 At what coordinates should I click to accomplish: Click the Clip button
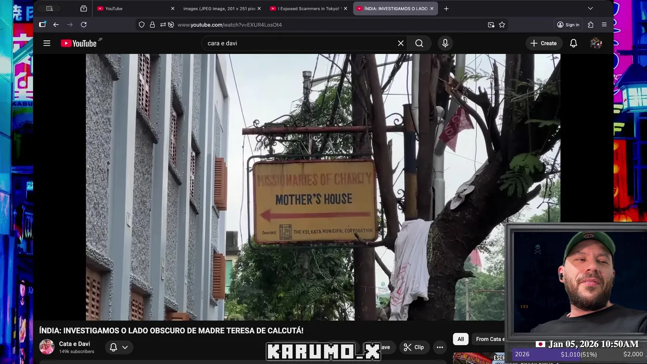(x=414, y=347)
